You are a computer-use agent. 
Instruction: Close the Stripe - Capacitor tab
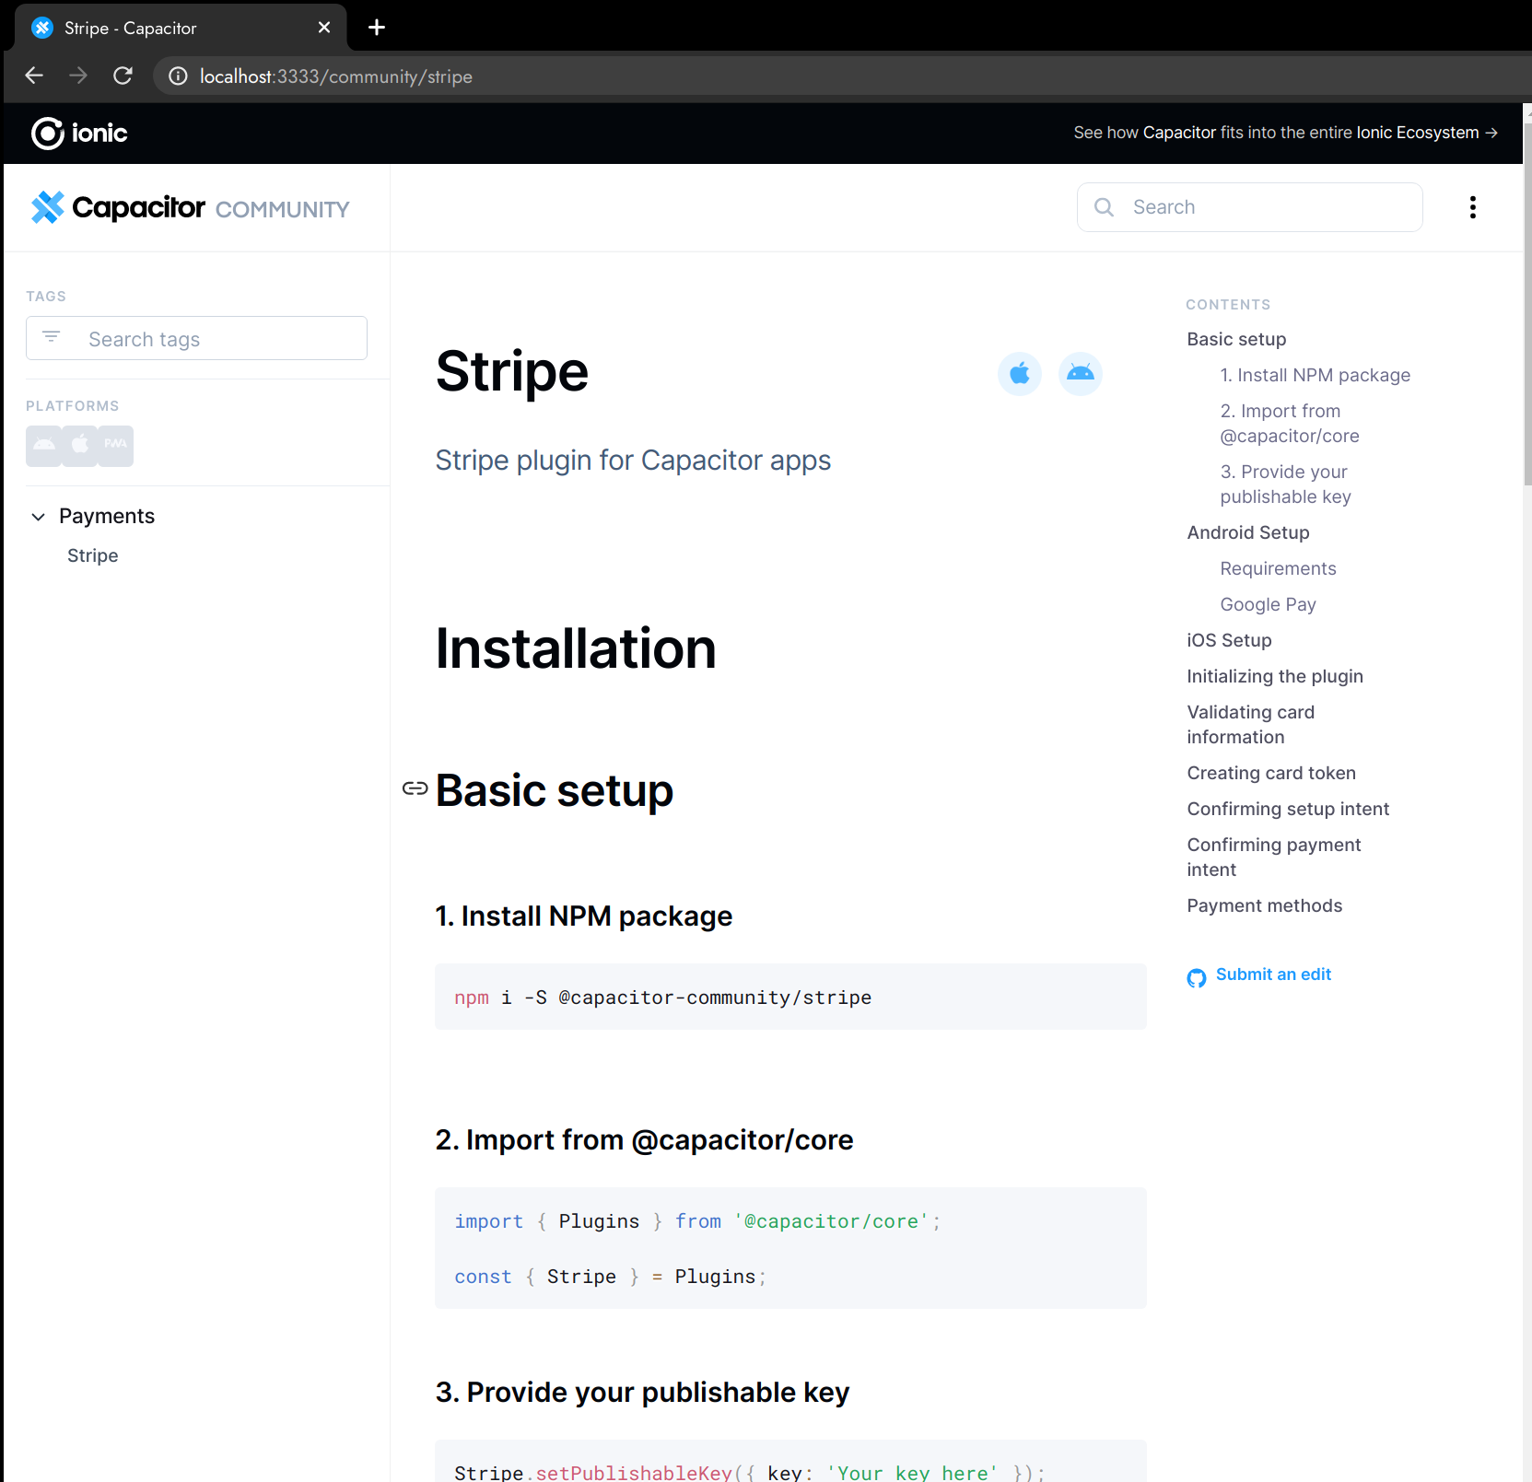(x=324, y=28)
